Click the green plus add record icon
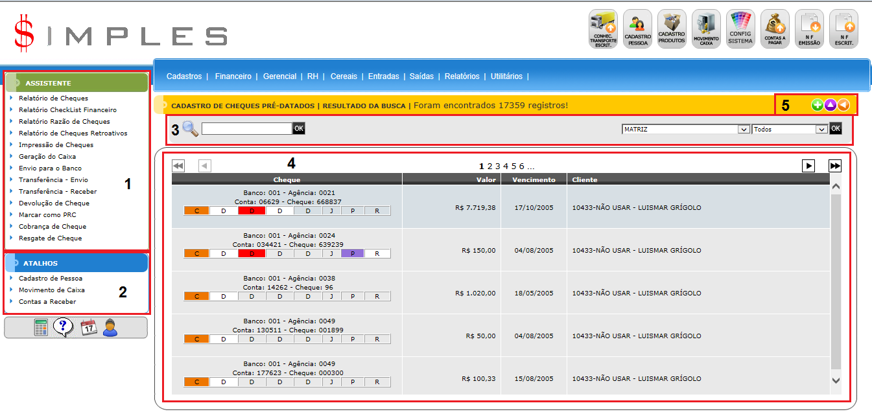This screenshot has width=872, height=414. coord(817,105)
